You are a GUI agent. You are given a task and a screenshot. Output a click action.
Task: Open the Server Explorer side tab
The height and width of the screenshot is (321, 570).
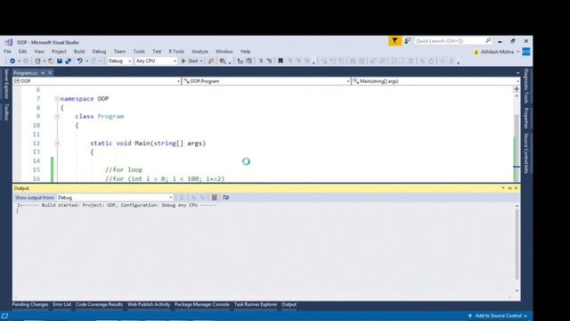(x=6, y=84)
